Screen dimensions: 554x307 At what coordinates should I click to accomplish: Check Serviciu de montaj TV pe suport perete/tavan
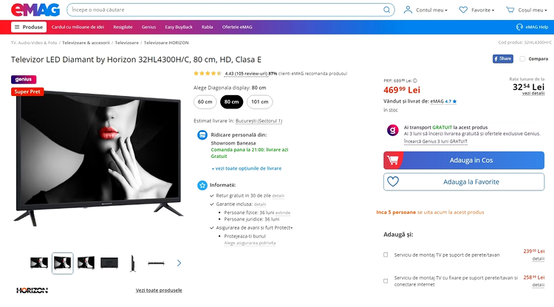pos(386,255)
